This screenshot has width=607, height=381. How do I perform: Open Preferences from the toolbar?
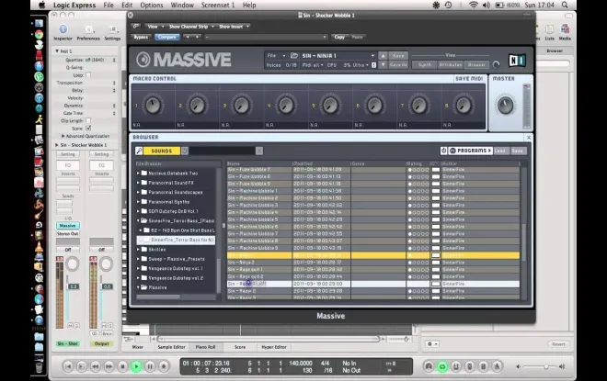pyautogui.click(x=88, y=29)
